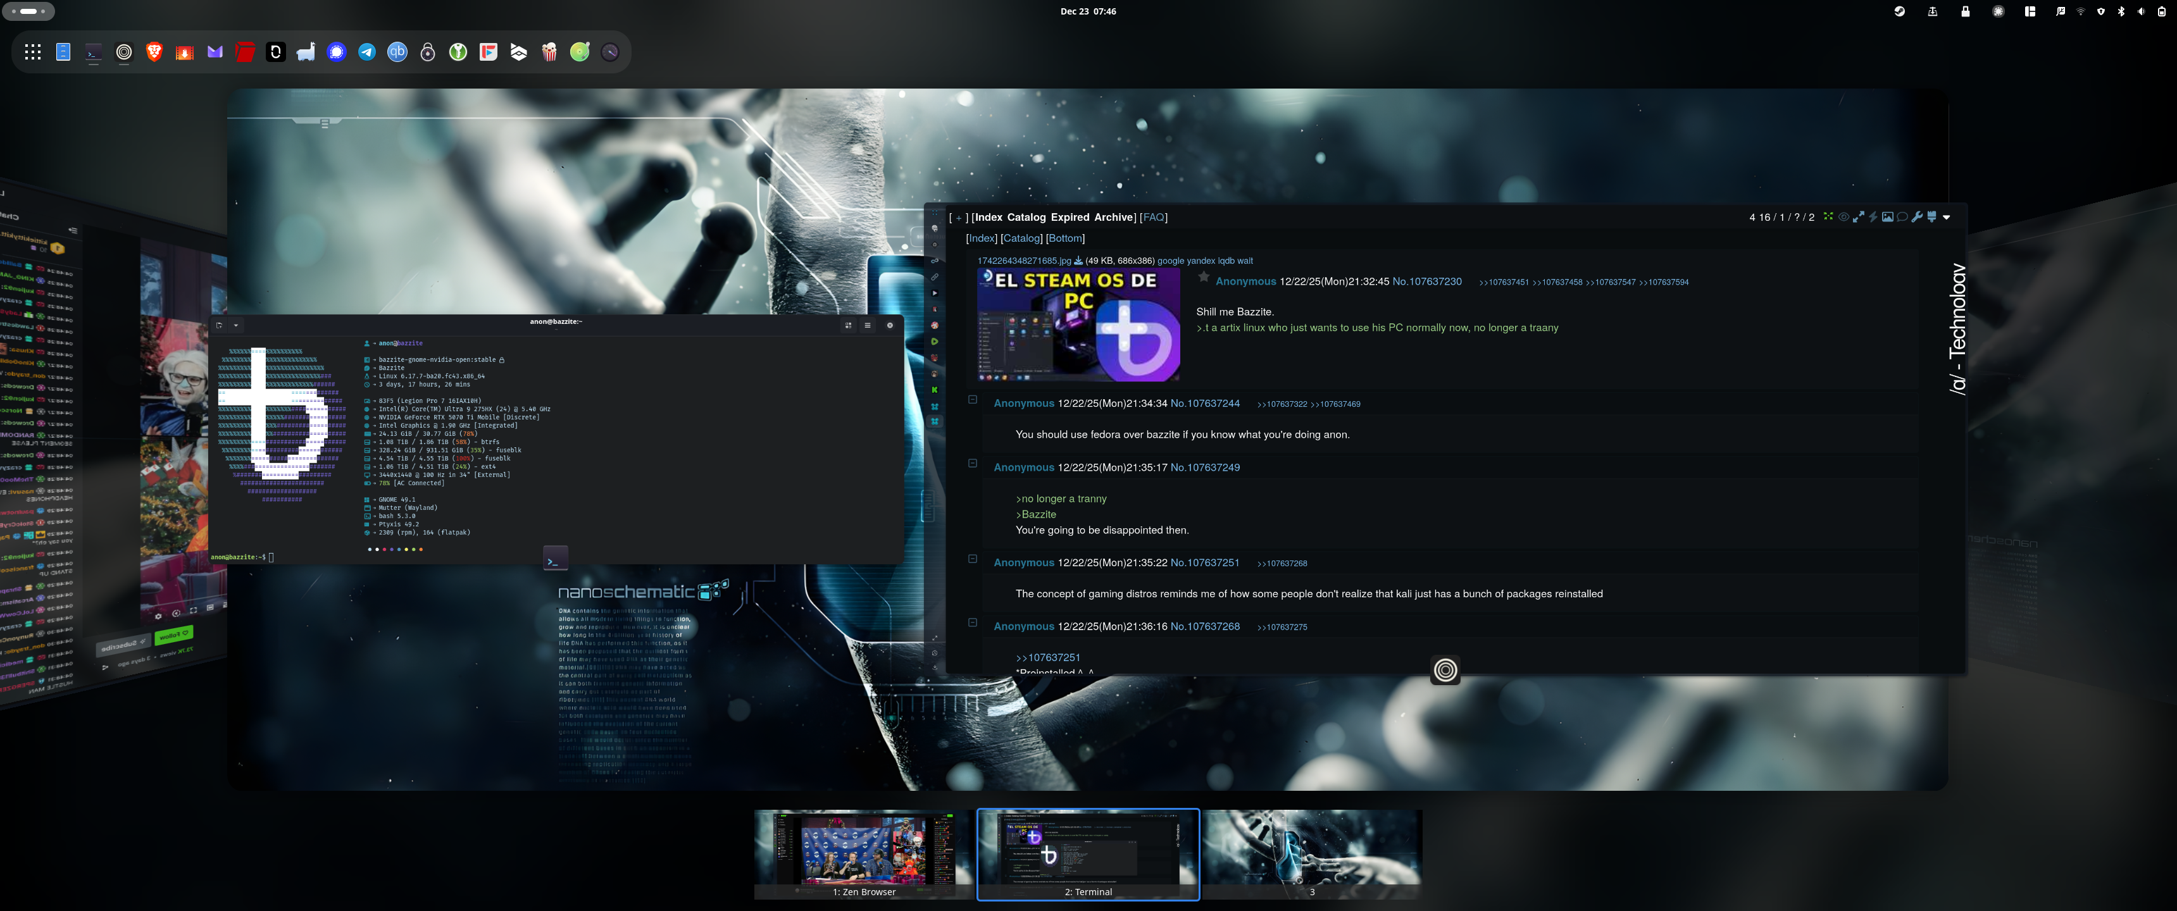Click the lightning bolt auto-update icon
Viewport: 2177px width, 911px height.
pos(1873,217)
